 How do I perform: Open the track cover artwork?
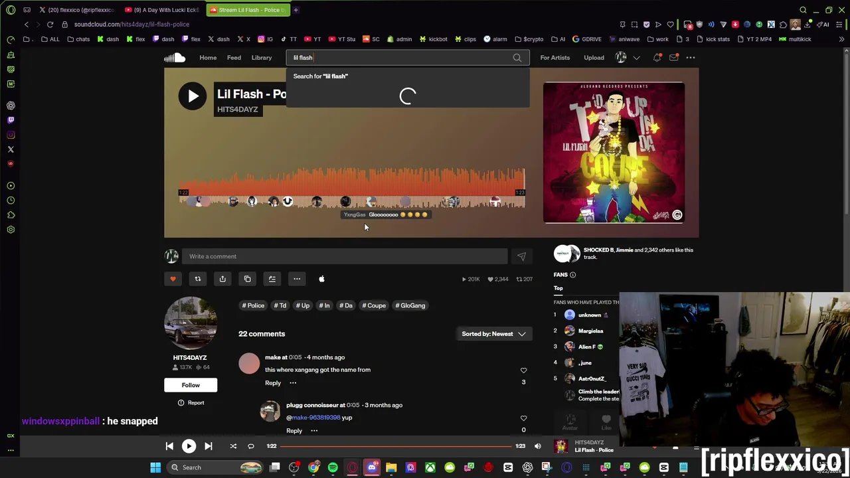(x=614, y=153)
